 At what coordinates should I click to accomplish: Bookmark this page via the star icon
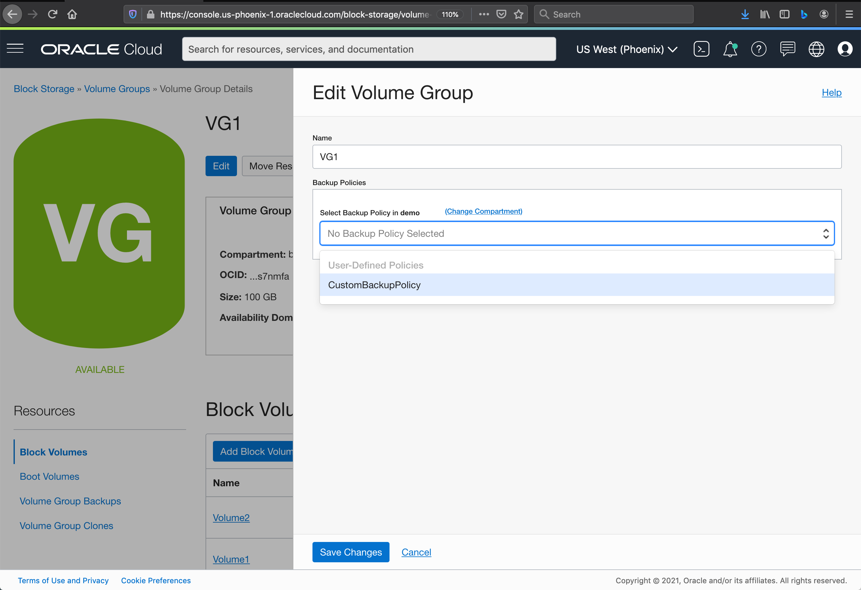click(x=519, y=14)
